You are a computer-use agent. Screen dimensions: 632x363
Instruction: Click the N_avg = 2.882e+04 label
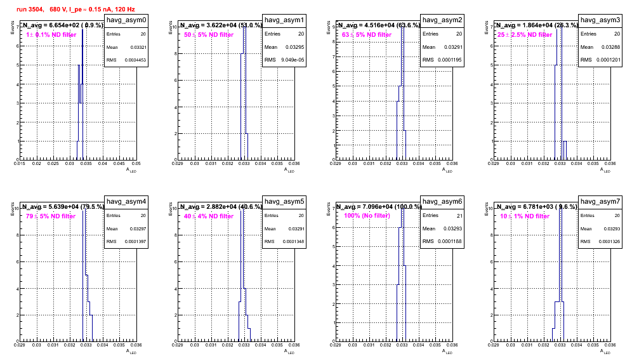click(x=221, y=206)
